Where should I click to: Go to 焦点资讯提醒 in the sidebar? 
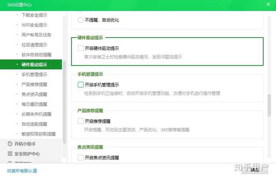tap(34, 94)
